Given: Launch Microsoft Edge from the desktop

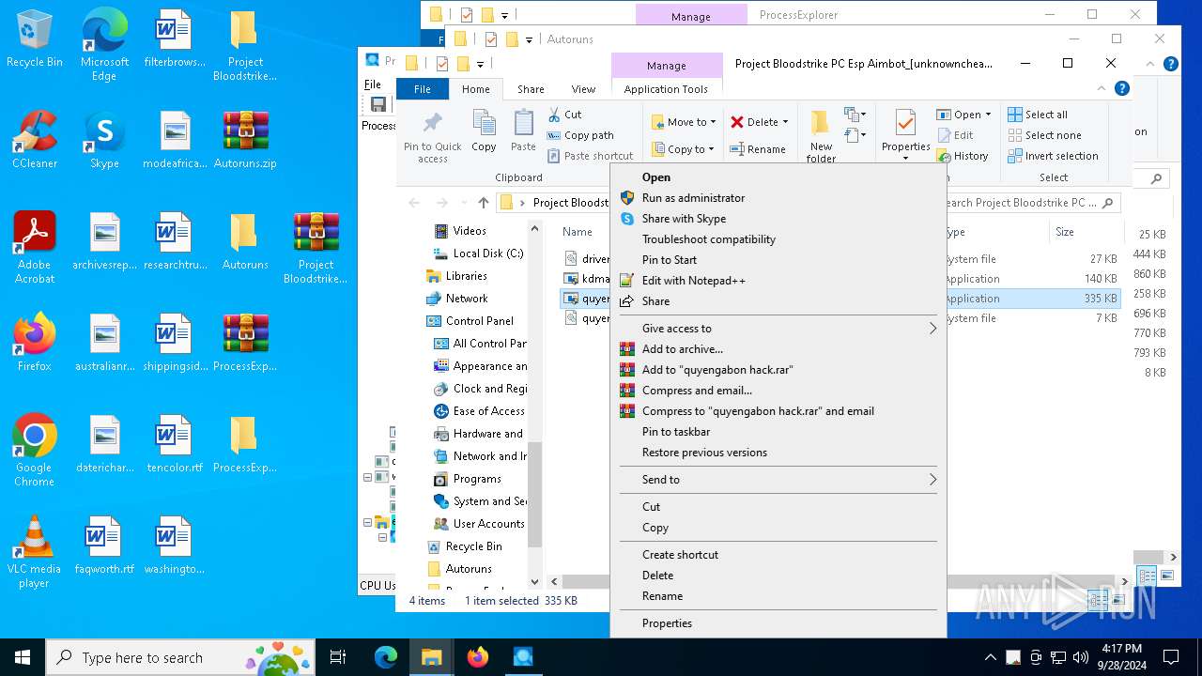Looking at the screenshot, I should [104, 45].
